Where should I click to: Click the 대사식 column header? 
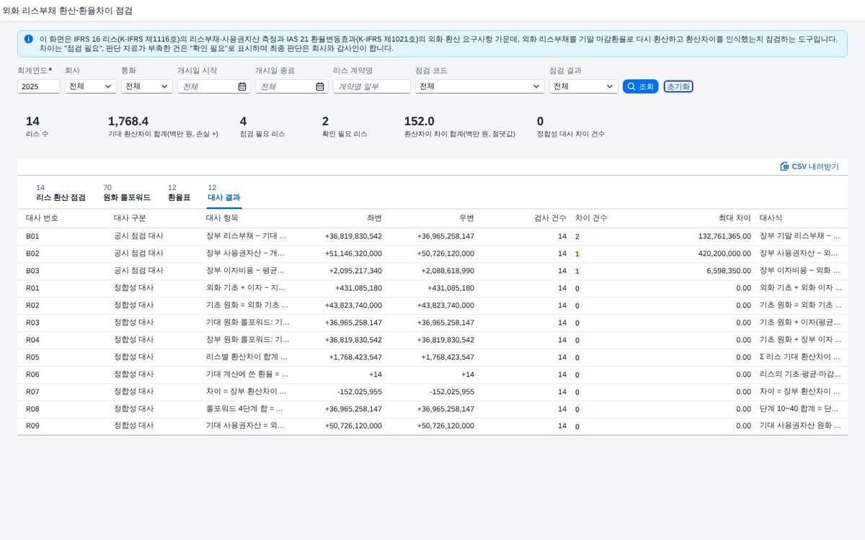coord(771,218)
